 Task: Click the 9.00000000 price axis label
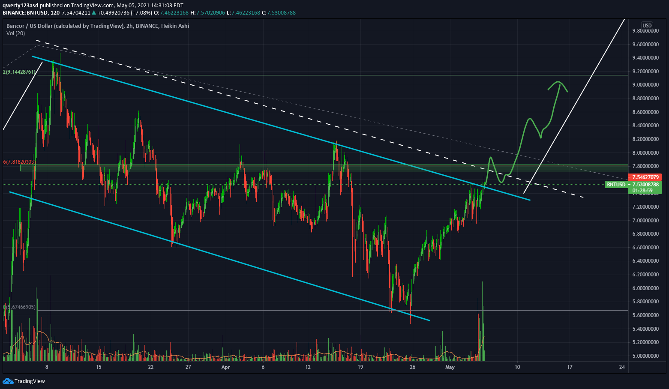point(645,85)
